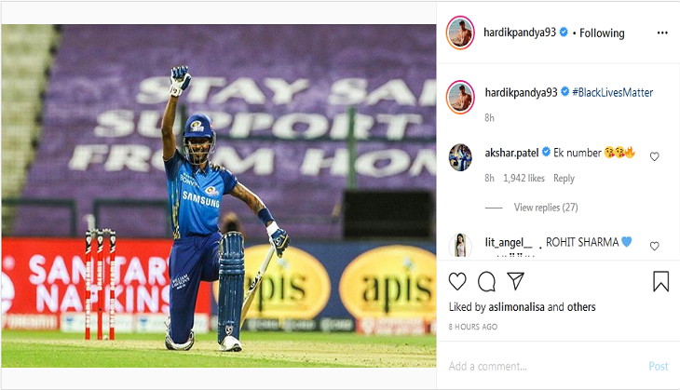Save the post with the bookmark icon

[661, 281]
